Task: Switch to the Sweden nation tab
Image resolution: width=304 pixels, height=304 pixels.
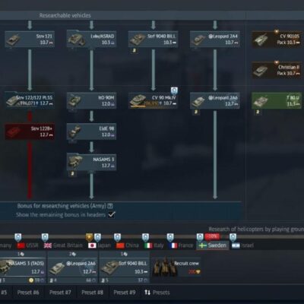Action: pos(213,245)
